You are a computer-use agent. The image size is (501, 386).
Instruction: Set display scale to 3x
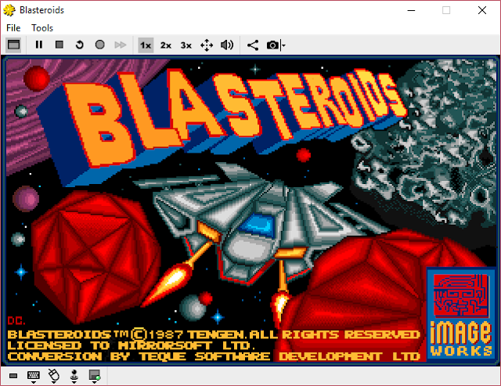click(x=186, y=45)
